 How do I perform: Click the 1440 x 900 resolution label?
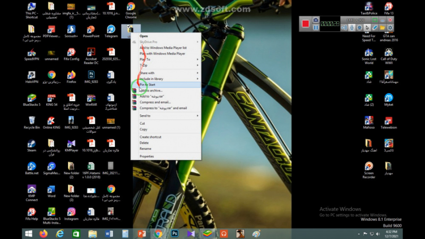(x=355, y=20)
